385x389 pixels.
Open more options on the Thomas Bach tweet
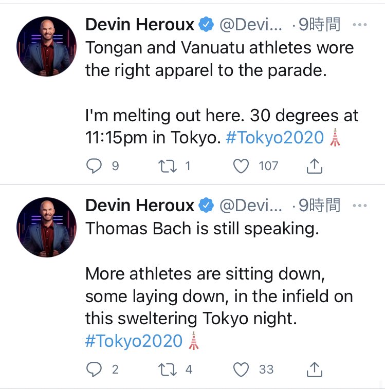360,206
